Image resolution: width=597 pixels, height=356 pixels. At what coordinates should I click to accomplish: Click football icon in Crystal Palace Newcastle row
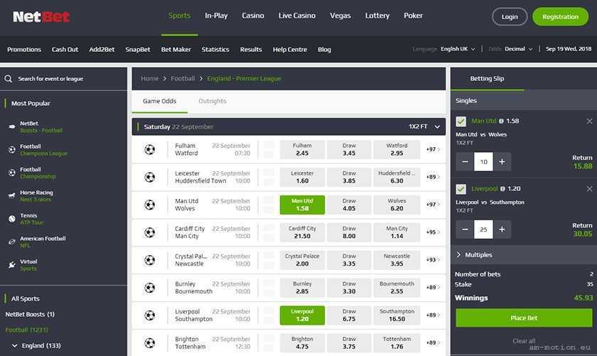point(150,260)
